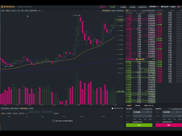
Task: Click the pink Sell button
Action: (x=169, y=125)
